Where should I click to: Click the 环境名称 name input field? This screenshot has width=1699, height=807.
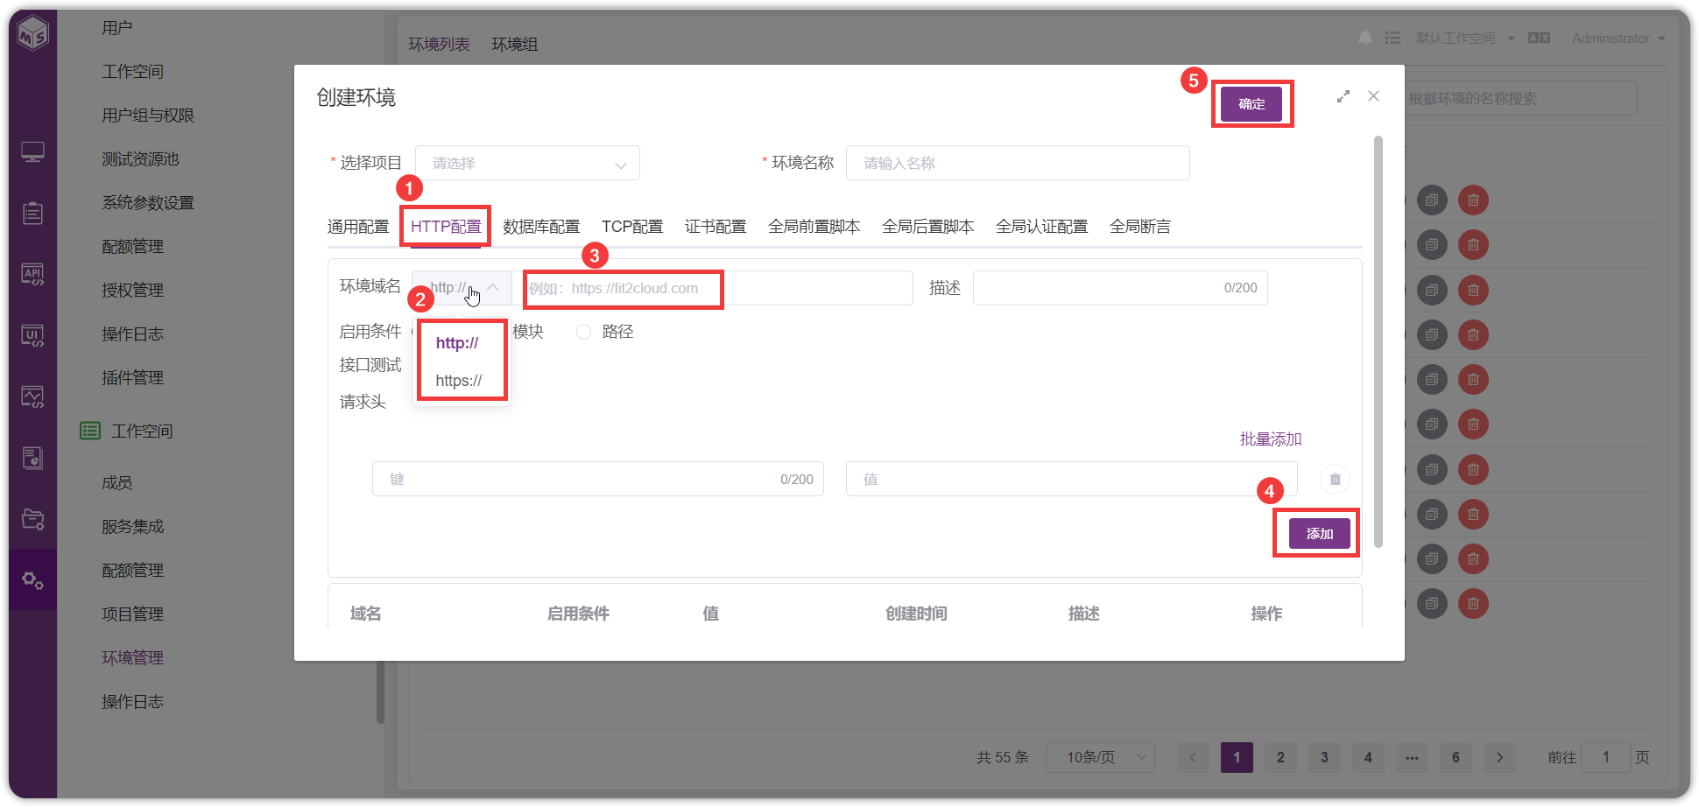pos(1018,163)
